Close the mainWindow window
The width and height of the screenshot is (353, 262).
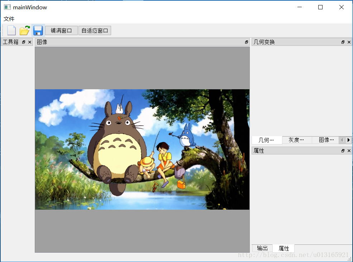[341, 7]
